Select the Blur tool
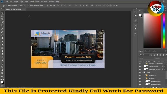Viewport: 167px width, 94px height. point(2,51)
